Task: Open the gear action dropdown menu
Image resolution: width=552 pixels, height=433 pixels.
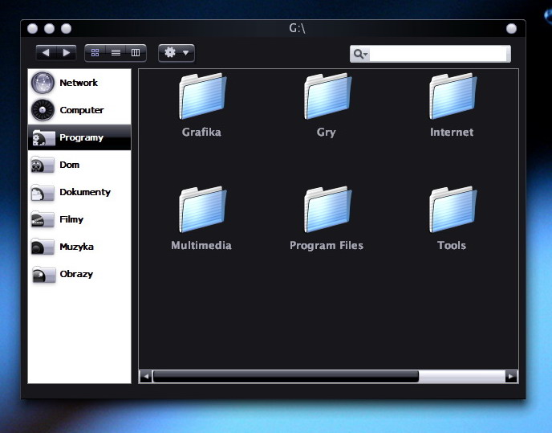Action: (177, 53)
